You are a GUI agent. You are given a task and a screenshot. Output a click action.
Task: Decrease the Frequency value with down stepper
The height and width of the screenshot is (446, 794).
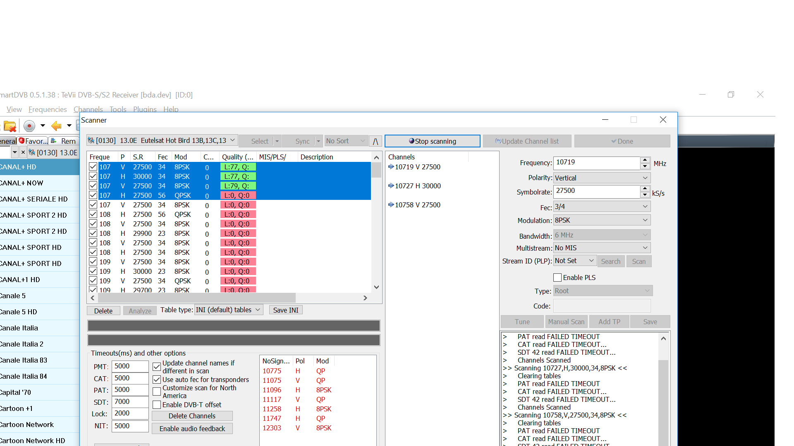click(645, 166)
